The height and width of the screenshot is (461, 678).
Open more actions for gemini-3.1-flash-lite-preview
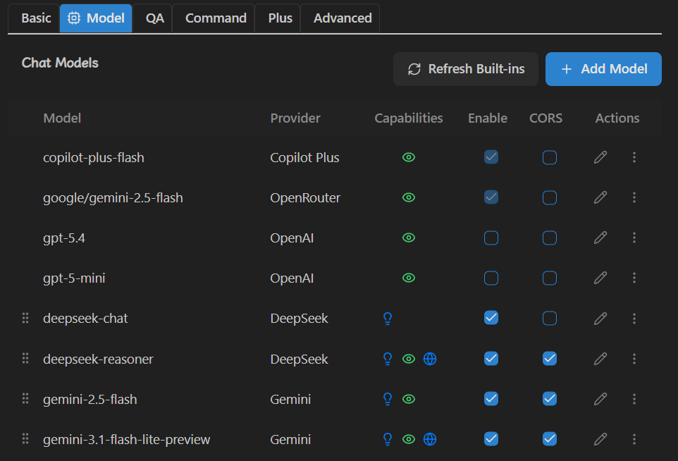[634, 439]
